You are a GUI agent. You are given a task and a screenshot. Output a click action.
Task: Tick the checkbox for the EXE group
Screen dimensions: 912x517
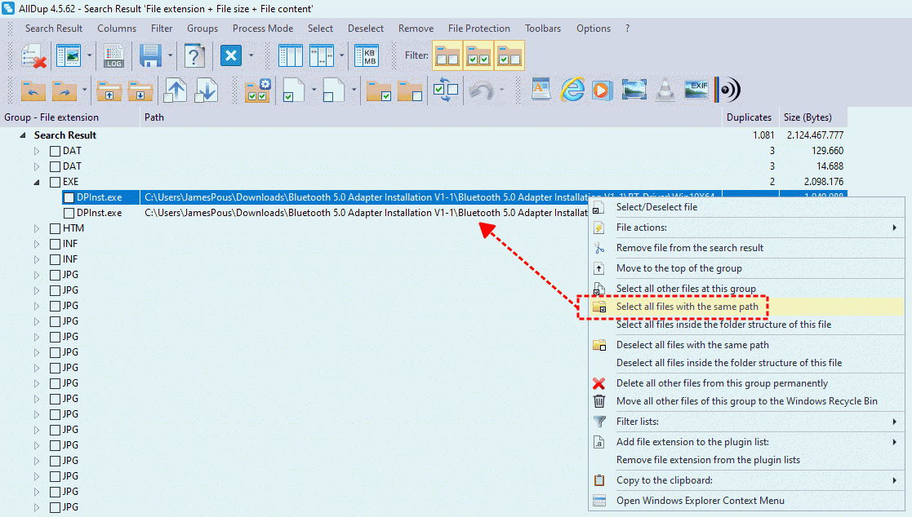click(56, 182)
